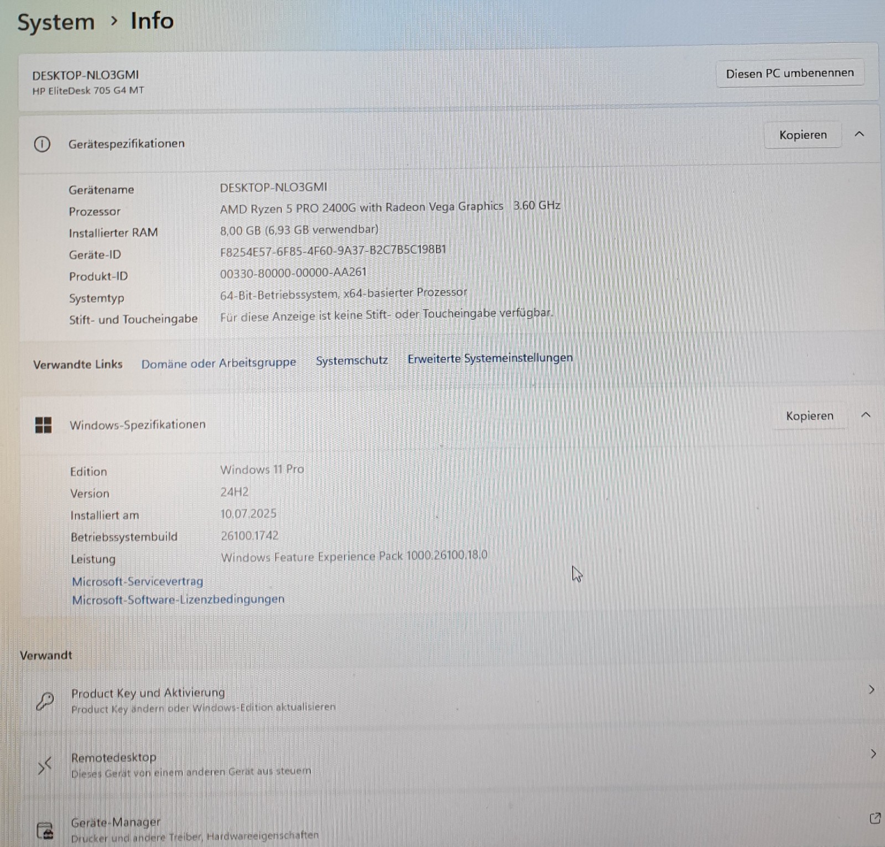Click the Installierter RAM label
Viewport: 885px width, 847px height.
(113, 233)
